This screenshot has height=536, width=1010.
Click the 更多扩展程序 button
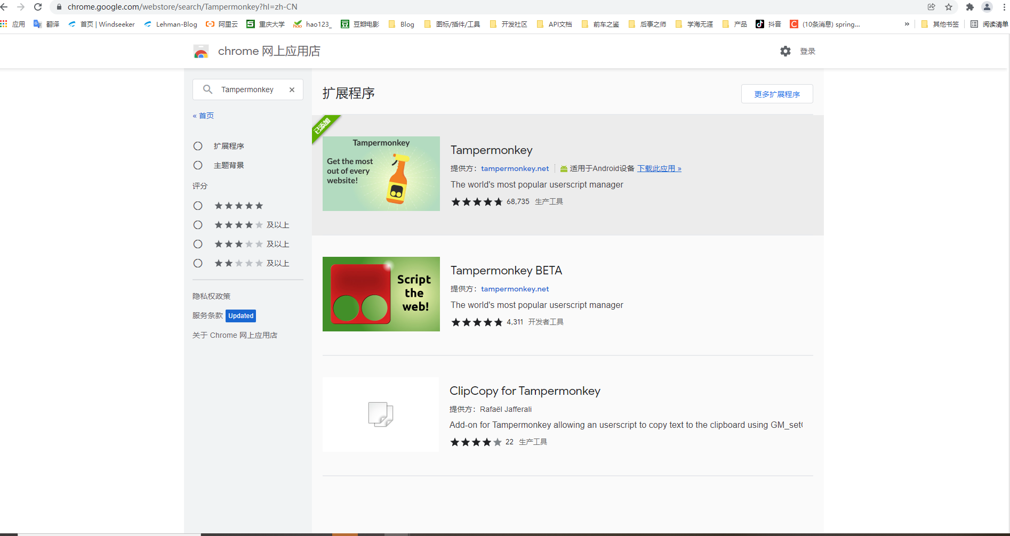click(x=777, y=94)
